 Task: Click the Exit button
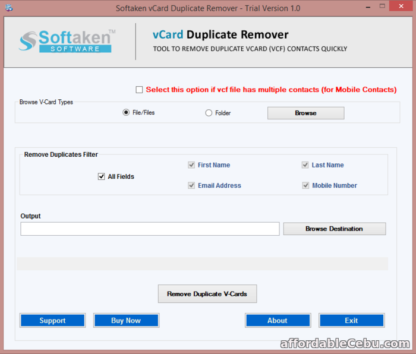click(x=352, y=320)
